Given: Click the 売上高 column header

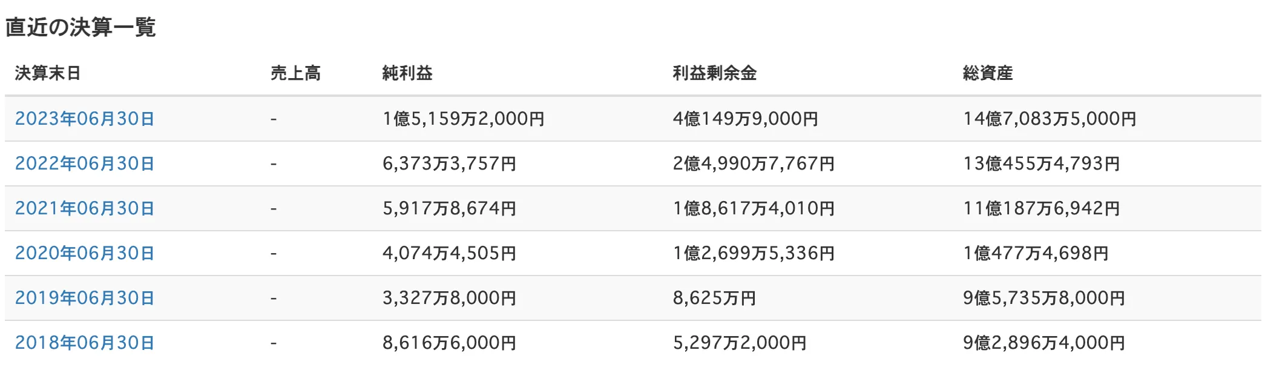Looking at the screenshot, I should (295, 73).
